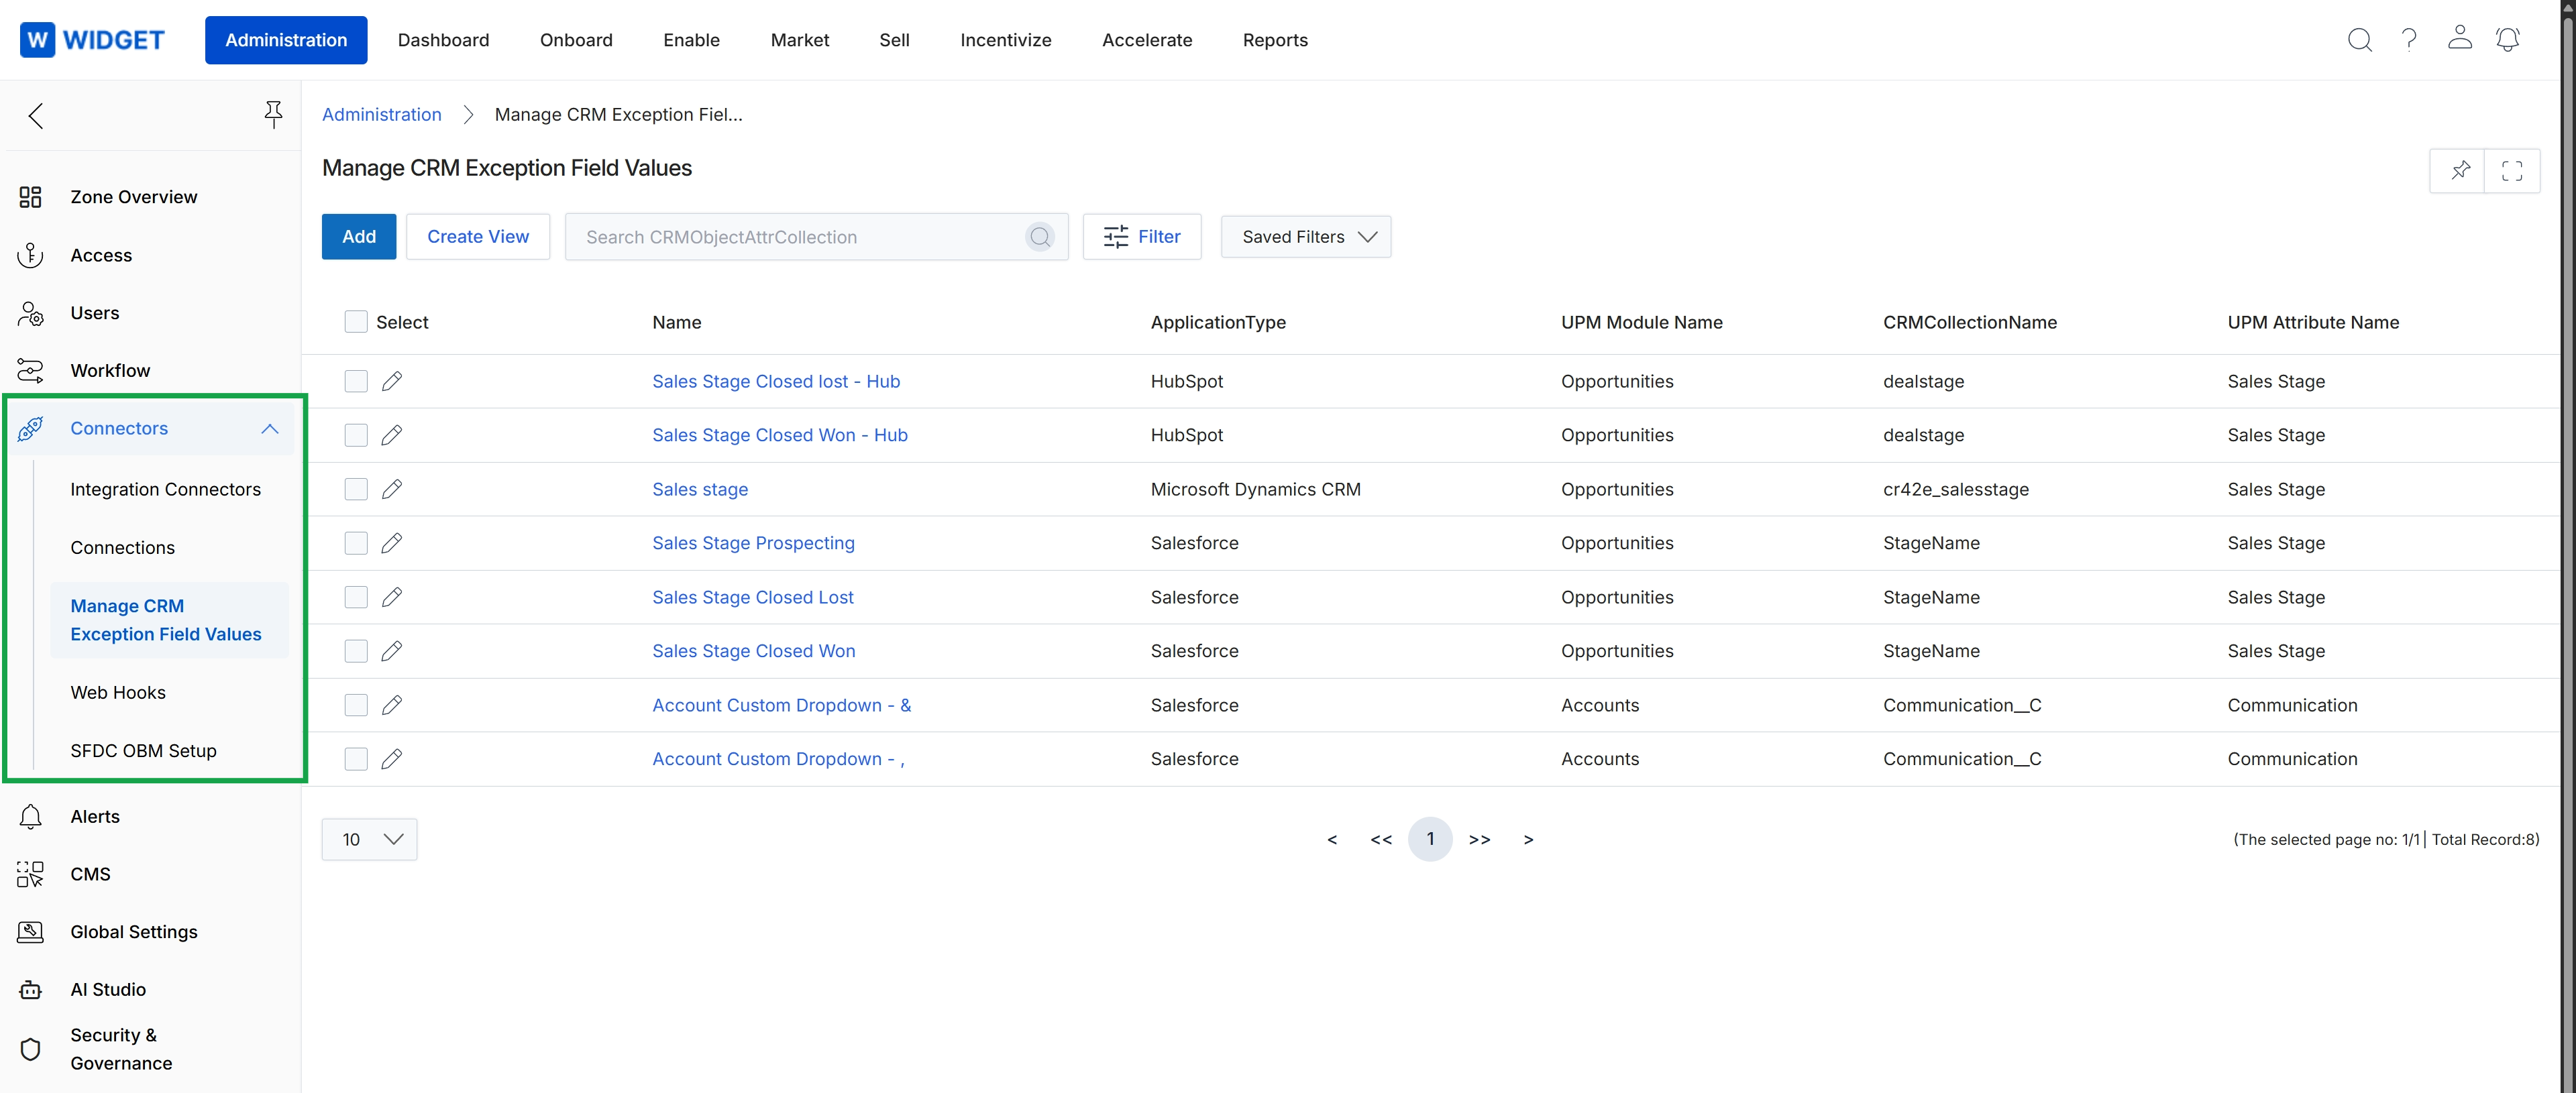Image resolution: width=2576 pixels, height=1093 pixels.
Task: Open Account Custom Dropdown - , link
Action: (x=778, y=759)
